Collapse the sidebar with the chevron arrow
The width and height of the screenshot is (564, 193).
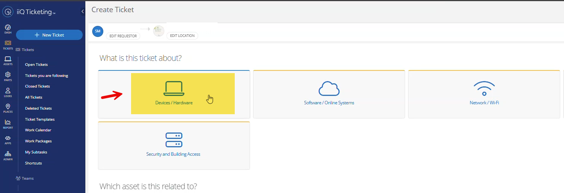point(82,12)
